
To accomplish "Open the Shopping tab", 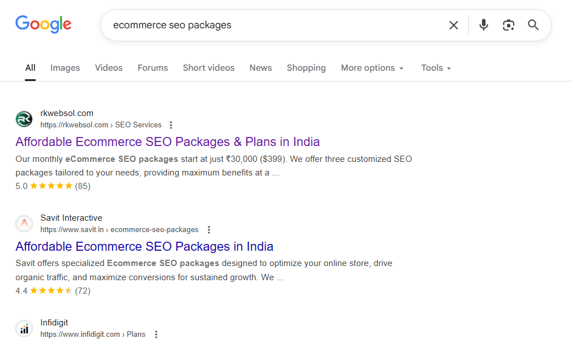I will 306,68.
